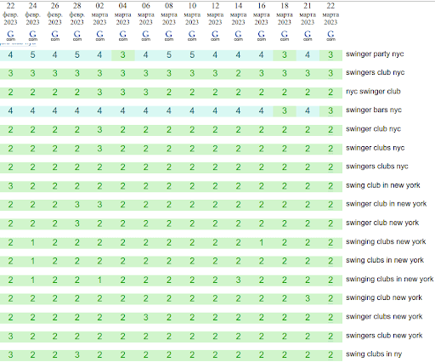The width and height of the screenshot is (435, 362).
Task: Select the 02 марта 2023 date header
Action: click(x=99, y=14)
